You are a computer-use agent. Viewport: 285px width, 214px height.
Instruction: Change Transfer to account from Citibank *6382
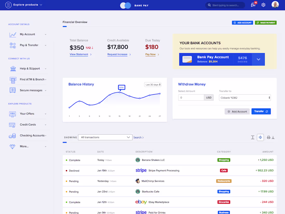click(245, 98)
